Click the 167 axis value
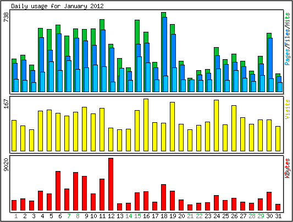The image size is (293, 222). (x=6, y=104)
